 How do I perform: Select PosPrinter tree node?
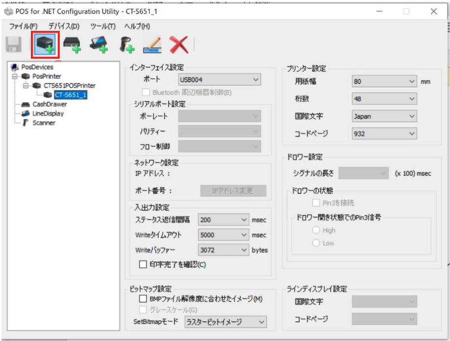(47, 76)
